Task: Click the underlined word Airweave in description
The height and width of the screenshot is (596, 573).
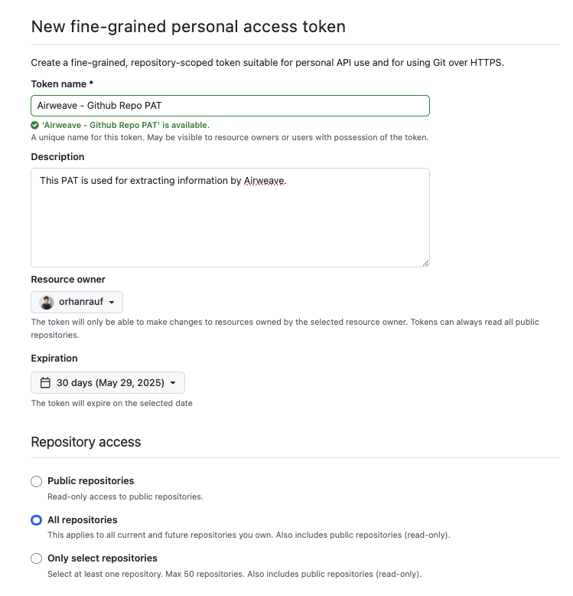Action: point(264,181)
